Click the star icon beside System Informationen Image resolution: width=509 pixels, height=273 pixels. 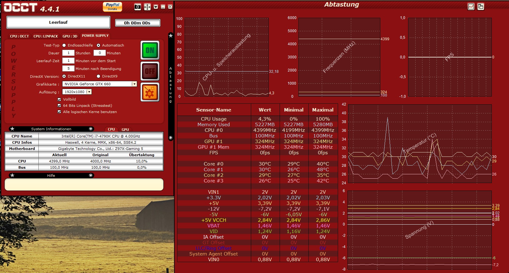coord(12,129)
